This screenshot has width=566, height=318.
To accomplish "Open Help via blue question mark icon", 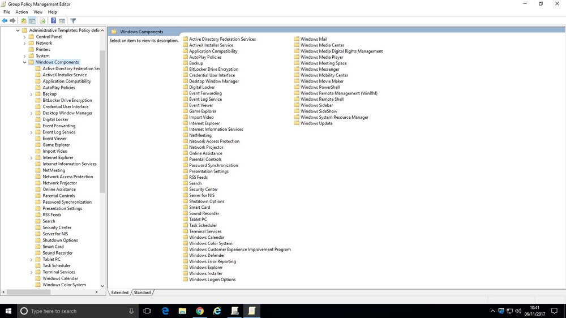I will (53, 21).
